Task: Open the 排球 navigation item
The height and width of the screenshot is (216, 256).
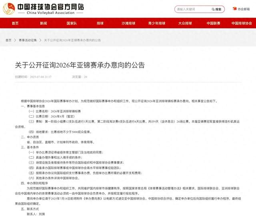Action: (100, 23)
